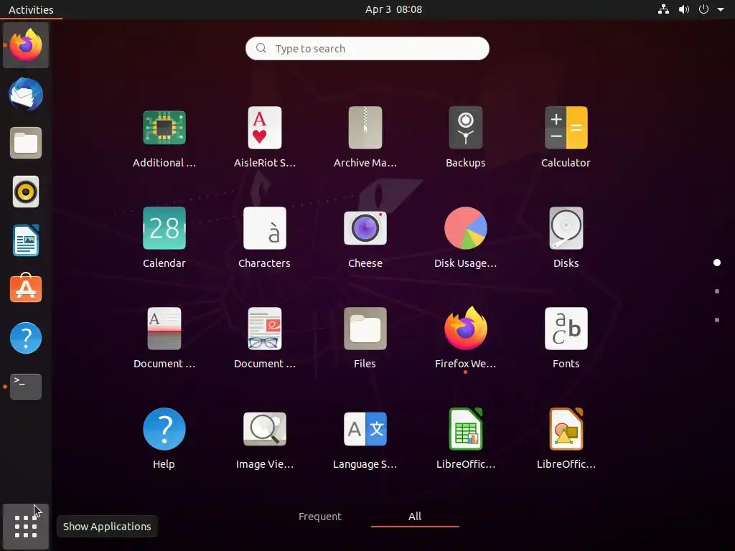
Task: Open the Fonts app
Action: 566,337
